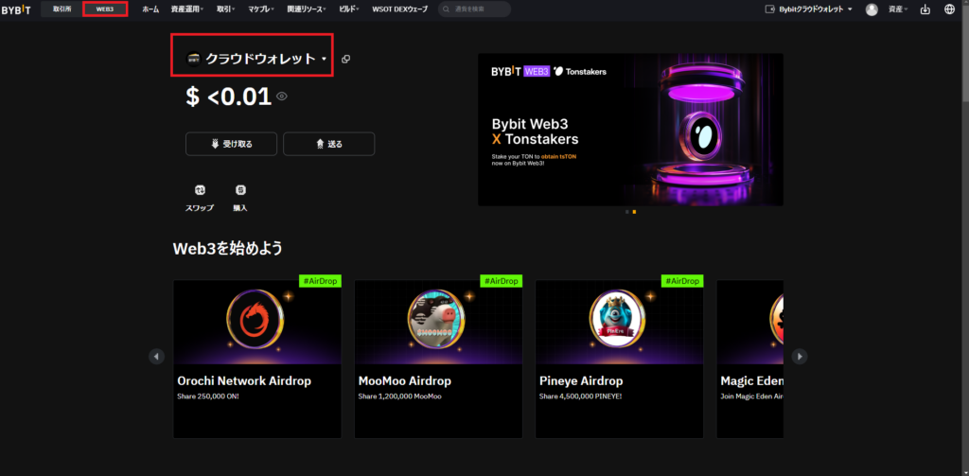Switch to the WEB3 tab
Screen dimensions: 969x476
click(105, 9)
